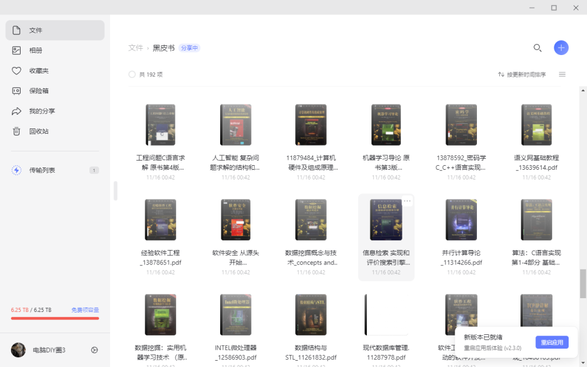This screenshot has width=587, height=367.
Task: Click the user avatar picture
Action: tap(18, 350)
